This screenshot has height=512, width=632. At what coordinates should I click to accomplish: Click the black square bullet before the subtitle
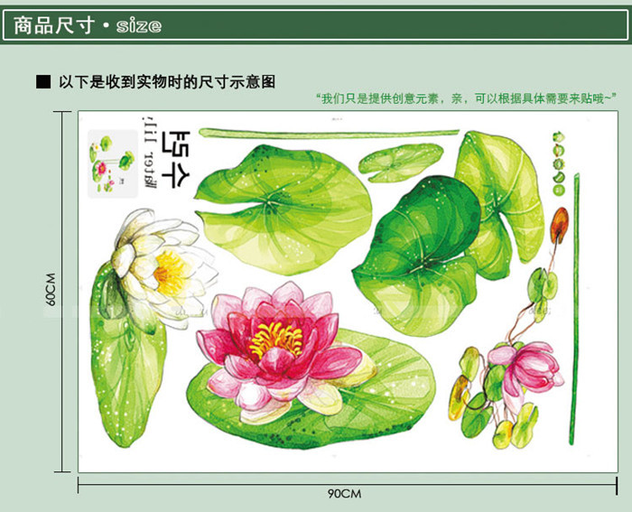42,82
